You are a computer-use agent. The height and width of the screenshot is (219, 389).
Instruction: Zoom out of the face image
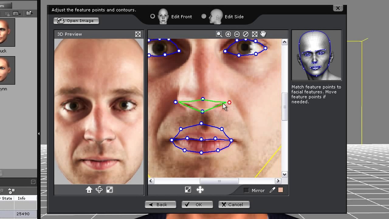(237, 34)
